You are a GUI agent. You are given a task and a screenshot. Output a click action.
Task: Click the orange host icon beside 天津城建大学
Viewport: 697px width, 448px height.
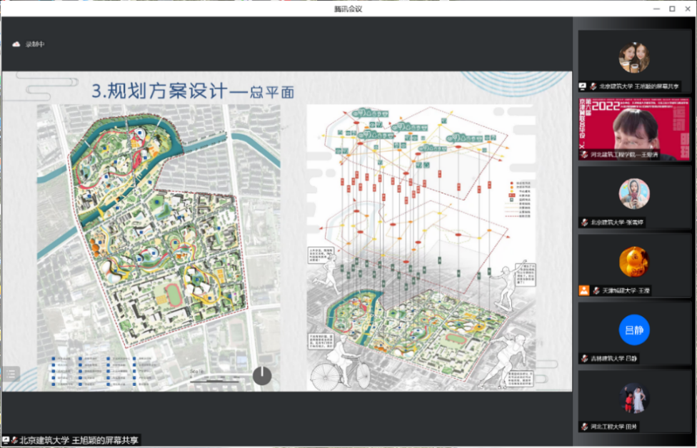click(584, 290)
